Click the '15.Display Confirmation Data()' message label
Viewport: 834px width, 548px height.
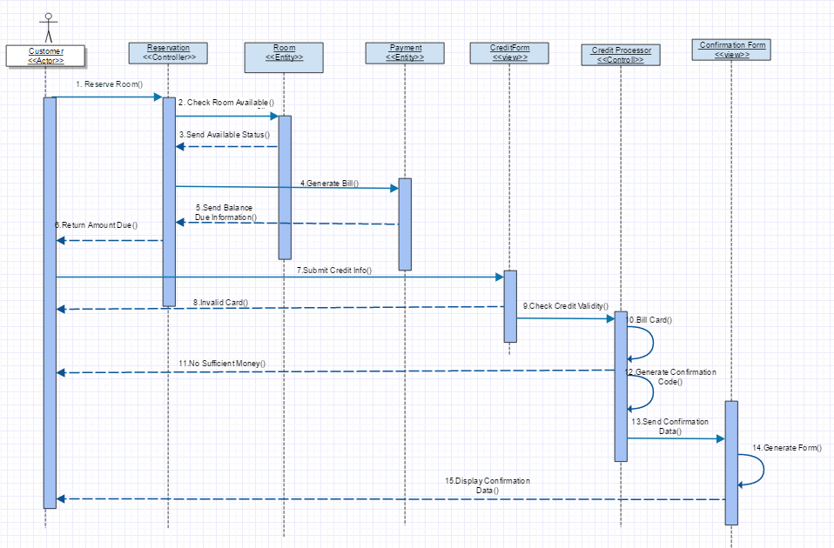[488, 485]
